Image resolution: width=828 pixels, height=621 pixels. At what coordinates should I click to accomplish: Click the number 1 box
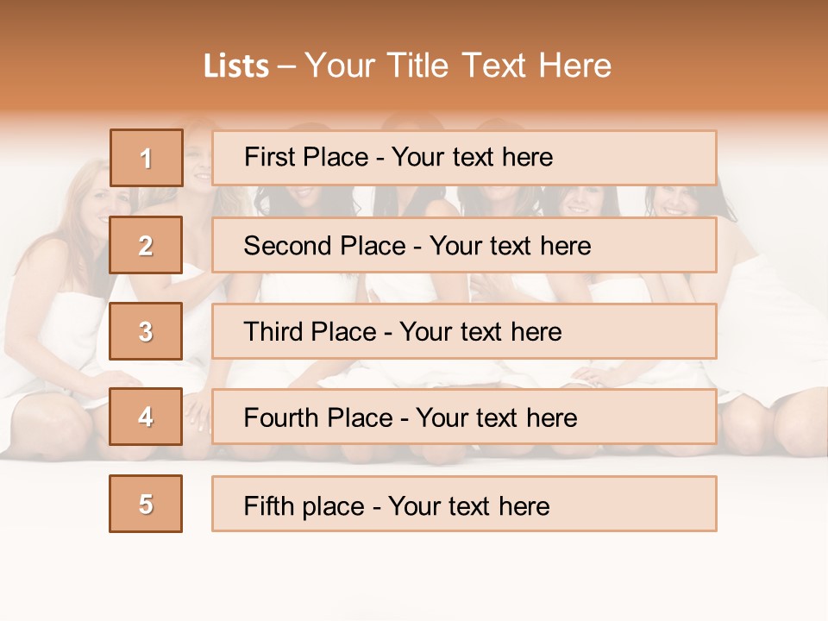(x=146, y=158)
